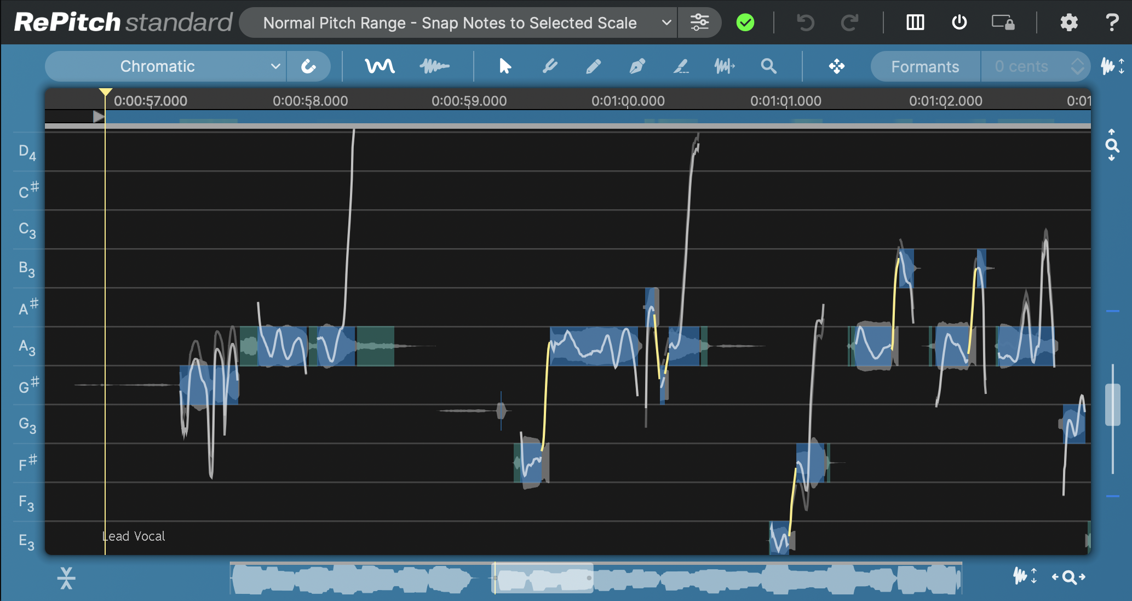
Task: Click the overview waveform highlighted region
Action: click(543, 577)
